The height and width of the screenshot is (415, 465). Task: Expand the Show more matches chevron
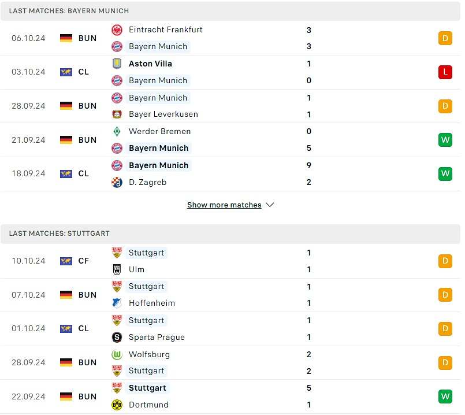[x=270, y=205]
